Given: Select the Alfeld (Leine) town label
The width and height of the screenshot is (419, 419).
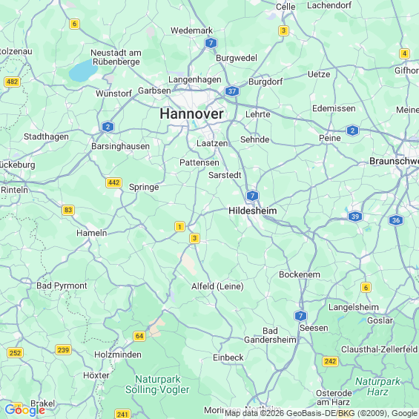Looking at the screenshot, I should point(217,286).
